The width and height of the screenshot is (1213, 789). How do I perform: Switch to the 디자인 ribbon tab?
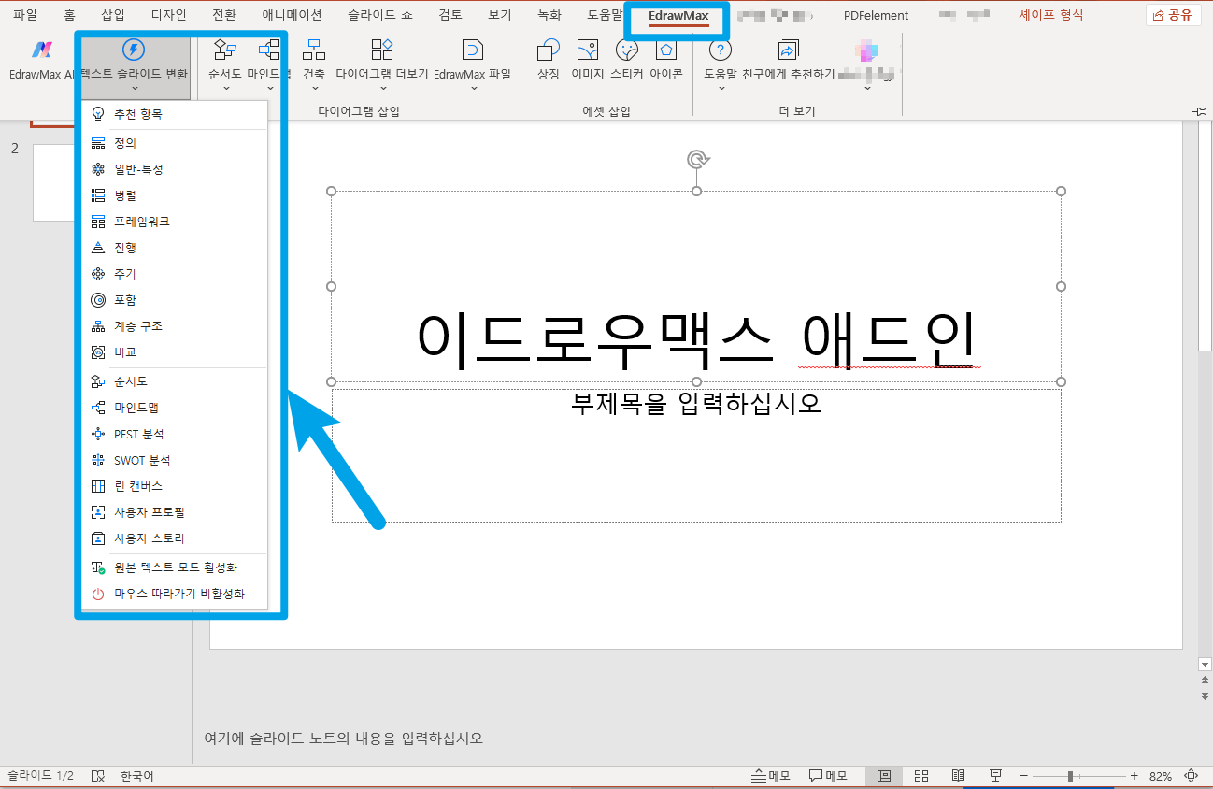click(168, 15)
